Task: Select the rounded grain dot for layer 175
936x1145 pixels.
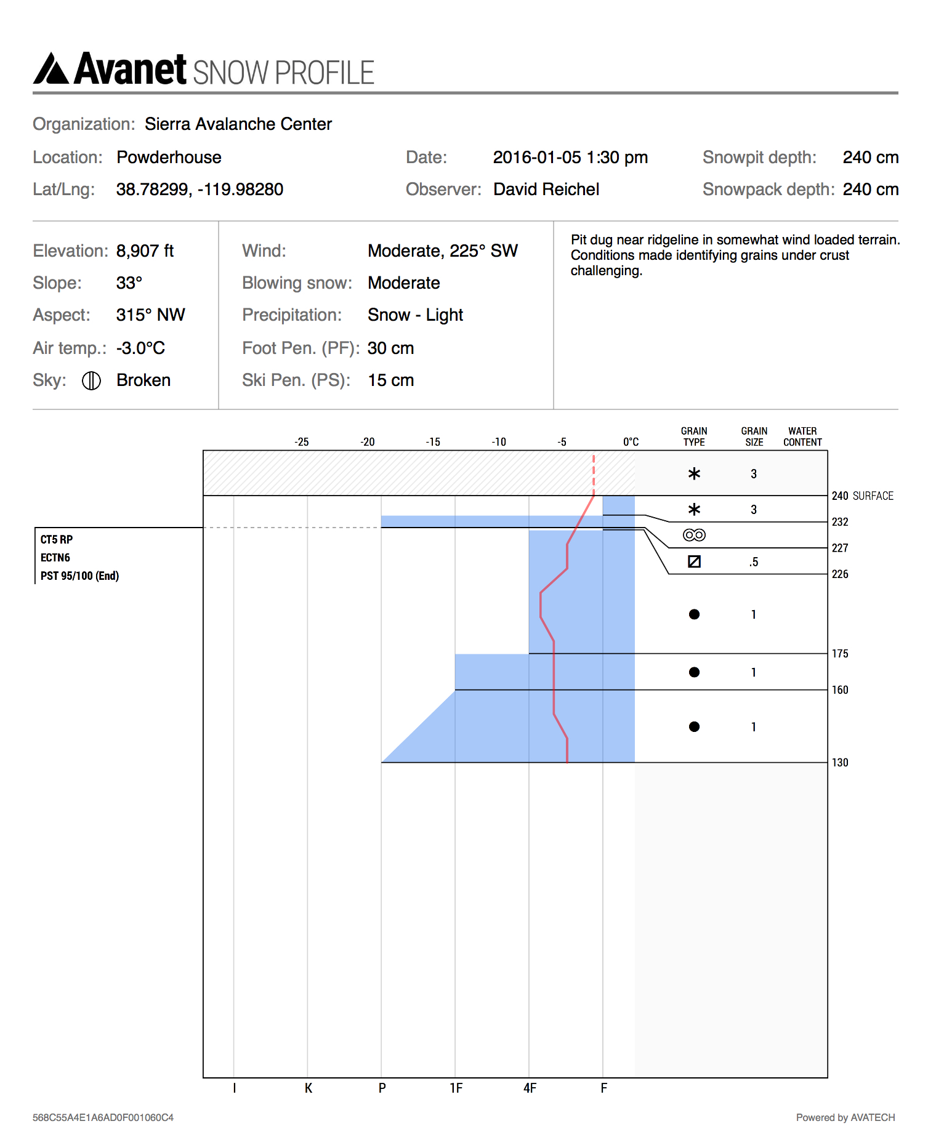Action: point(694,614)
